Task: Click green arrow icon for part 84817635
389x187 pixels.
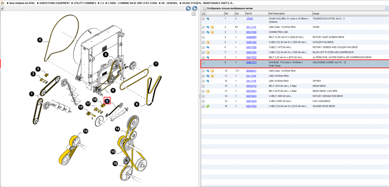Action: tap(208, 107)
